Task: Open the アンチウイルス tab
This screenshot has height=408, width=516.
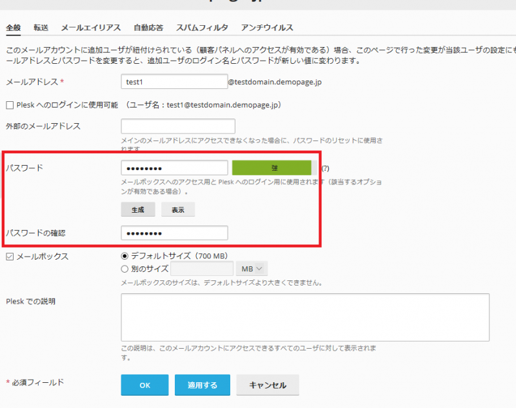Action: (x=267, y=28)
